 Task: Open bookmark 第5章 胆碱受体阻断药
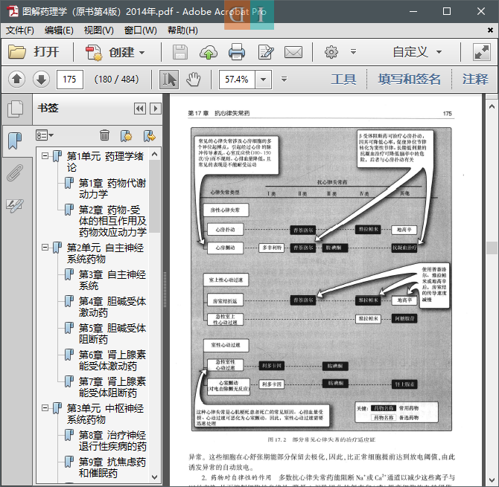coord(112,333)
